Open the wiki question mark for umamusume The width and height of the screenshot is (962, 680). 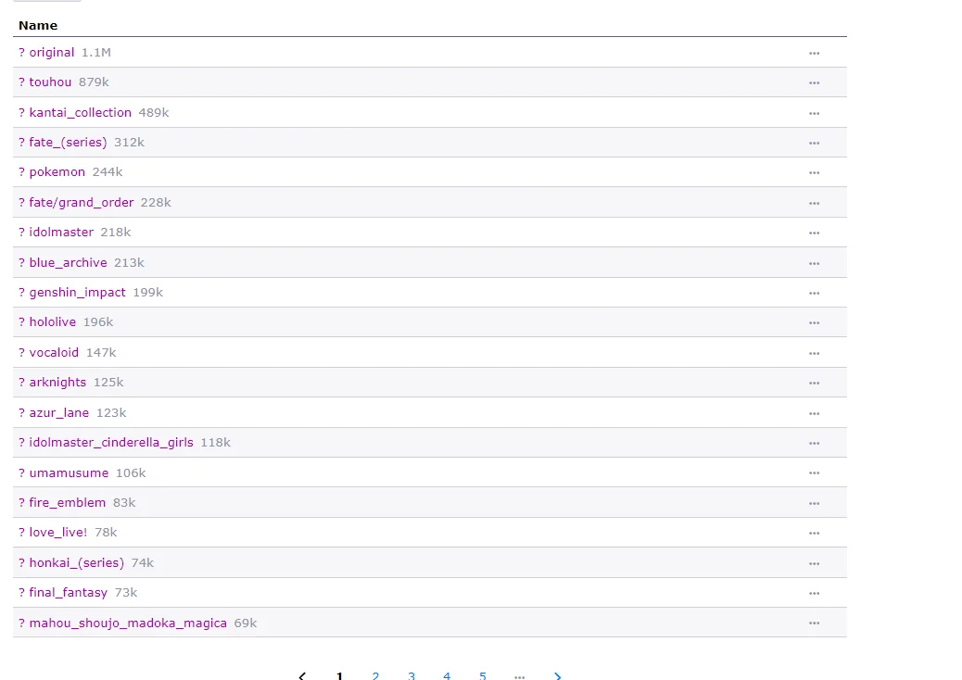coord(21,472)
